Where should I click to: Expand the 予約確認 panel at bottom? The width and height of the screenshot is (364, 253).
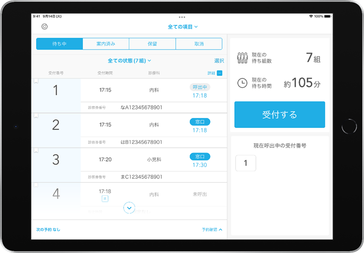[212, 230]
